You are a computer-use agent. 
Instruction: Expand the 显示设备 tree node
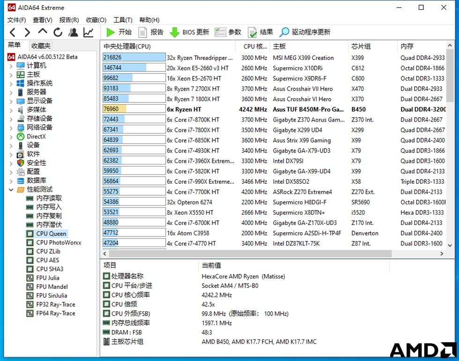coord(11,101)
